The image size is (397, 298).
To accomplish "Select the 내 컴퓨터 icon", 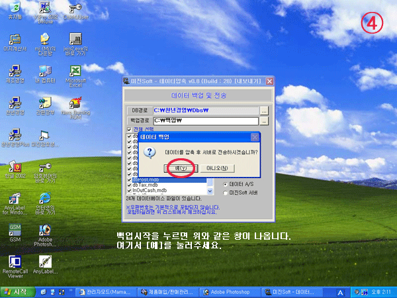I will [x=45, y=74].
